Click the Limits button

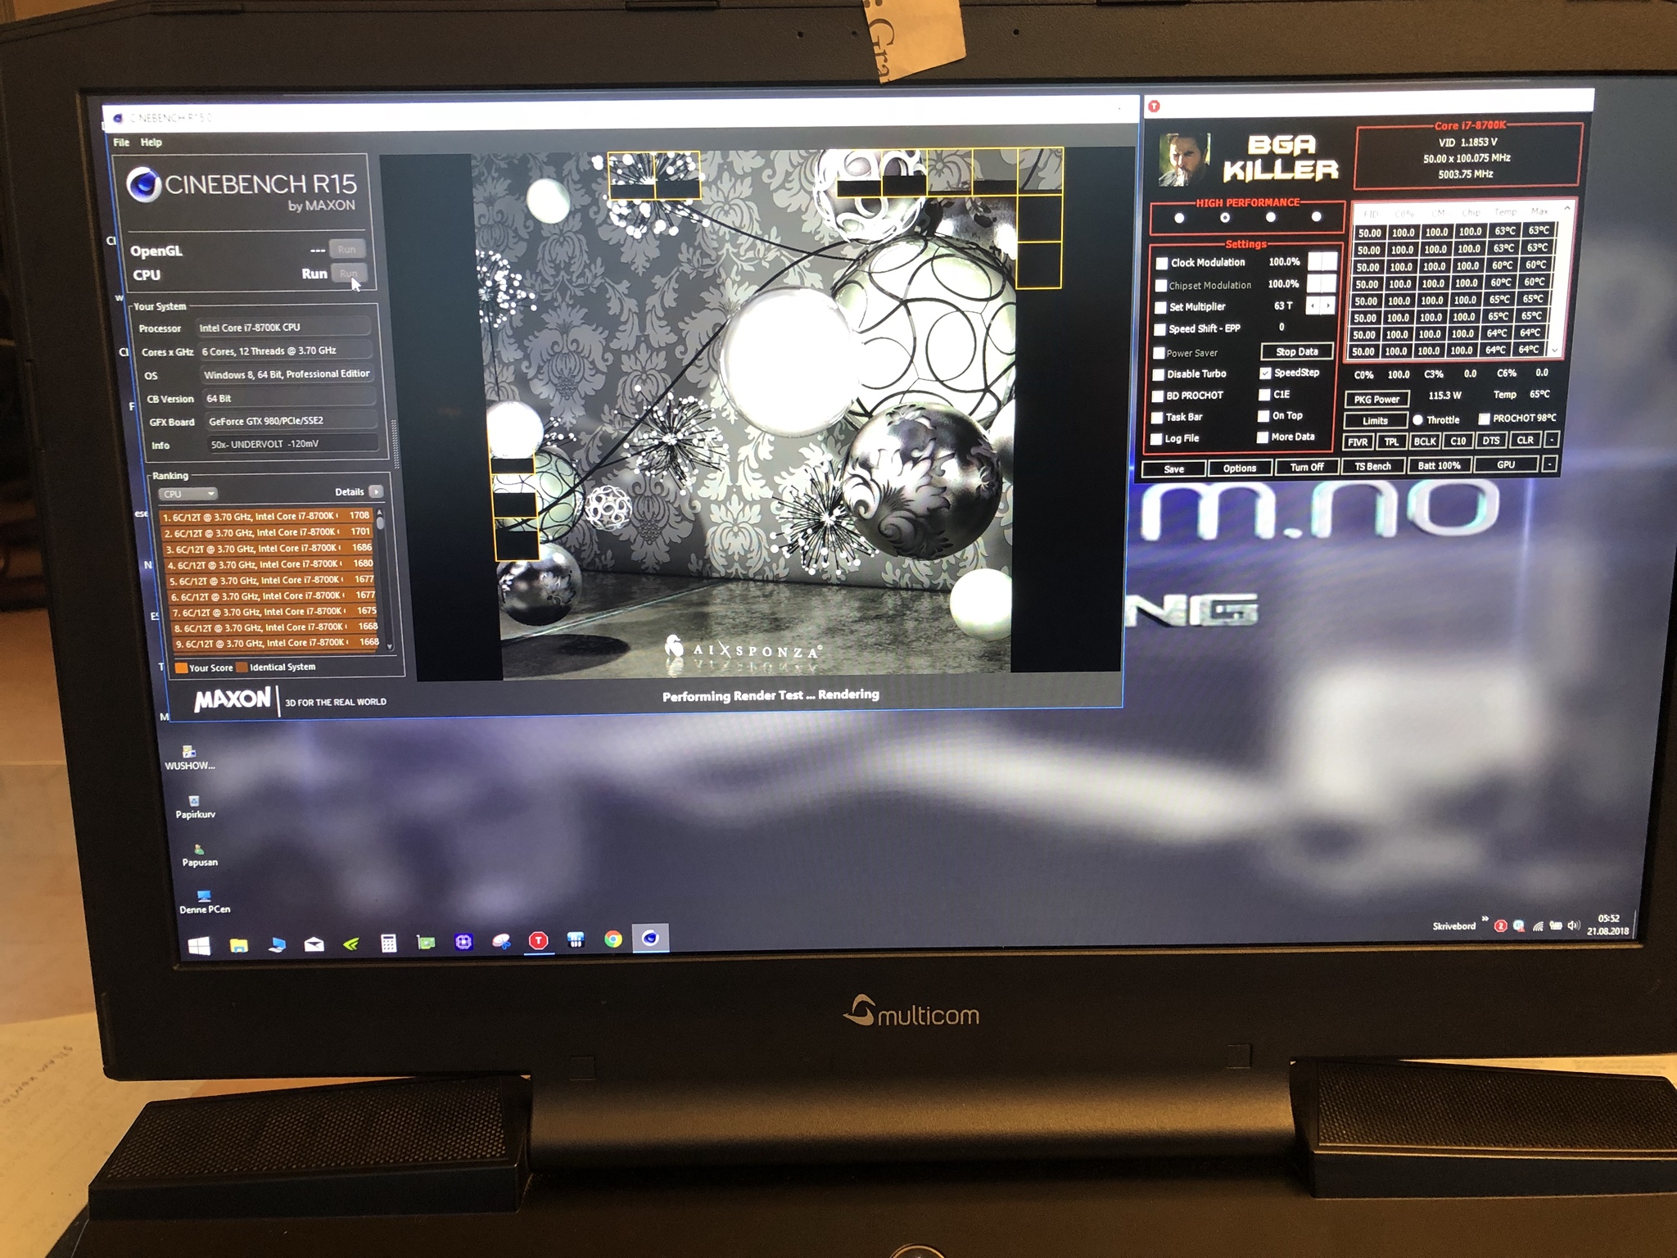click(1375, 421)
